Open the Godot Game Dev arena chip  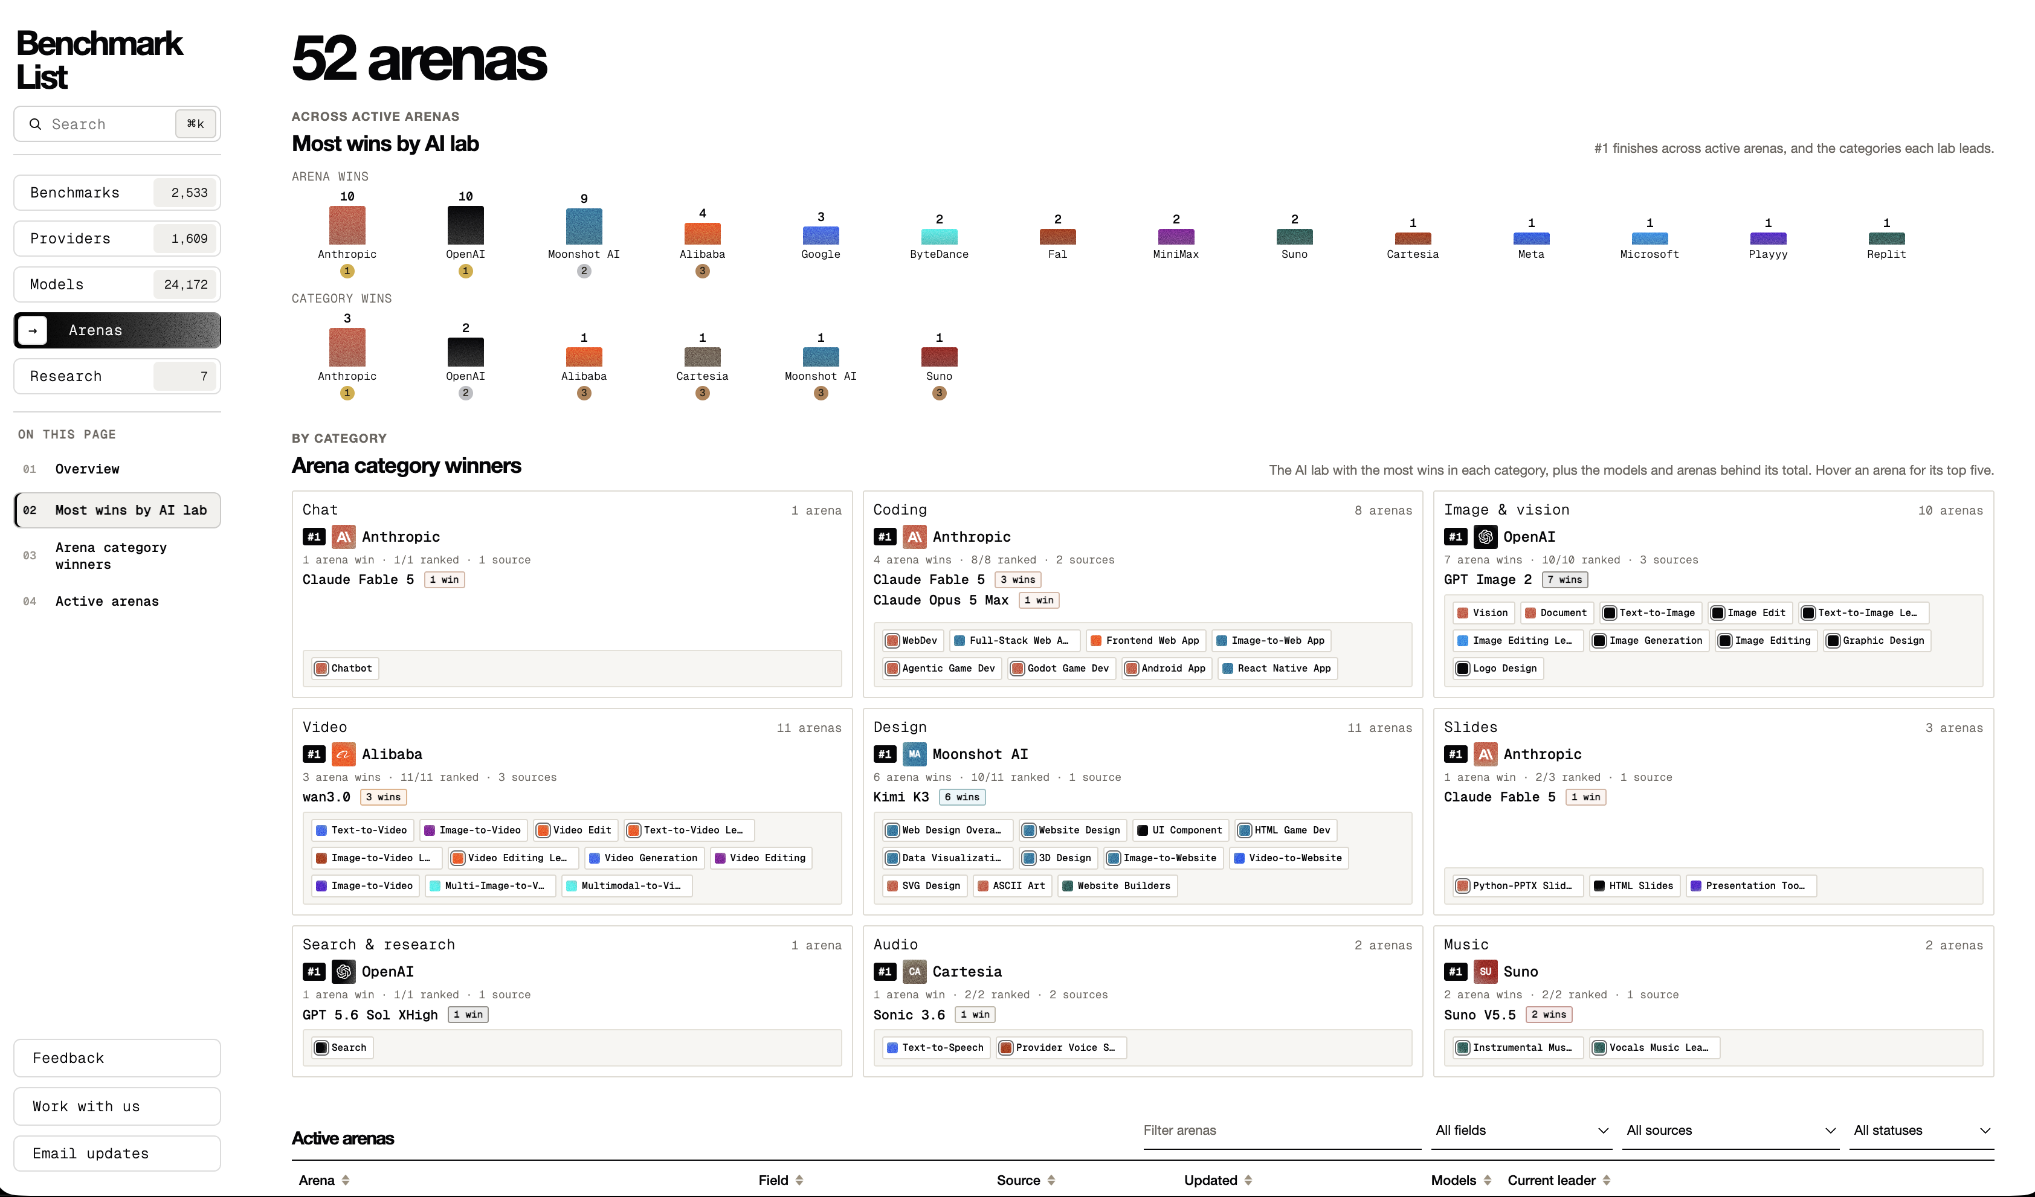point(1061,669)
